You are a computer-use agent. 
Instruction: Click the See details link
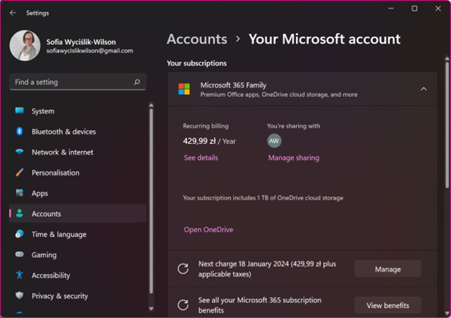pyautogui.click(x=201, y=157)
